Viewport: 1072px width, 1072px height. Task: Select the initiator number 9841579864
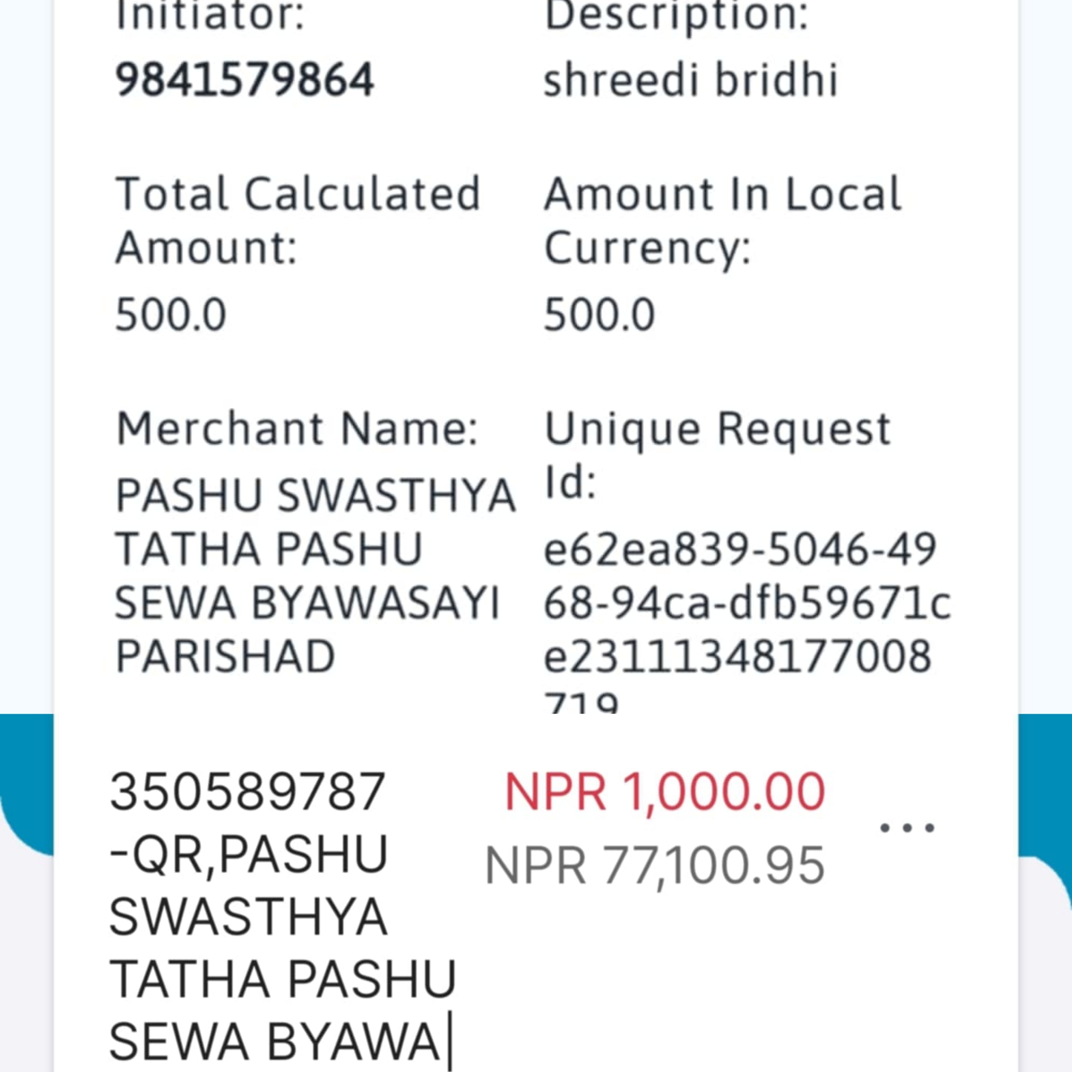(245, 80)
